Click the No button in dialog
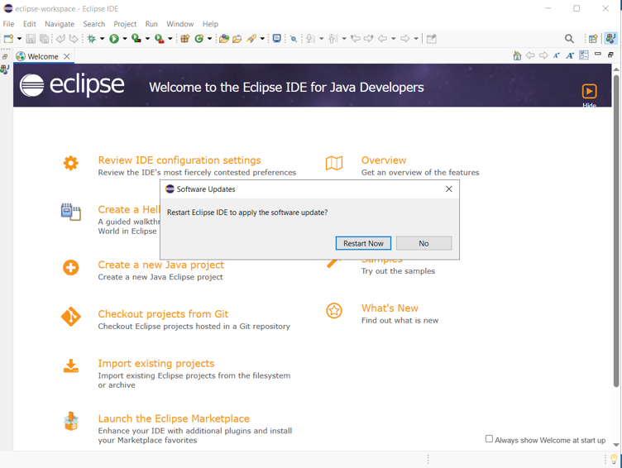The width and height of the screenshot is (622, 468). 423,243
